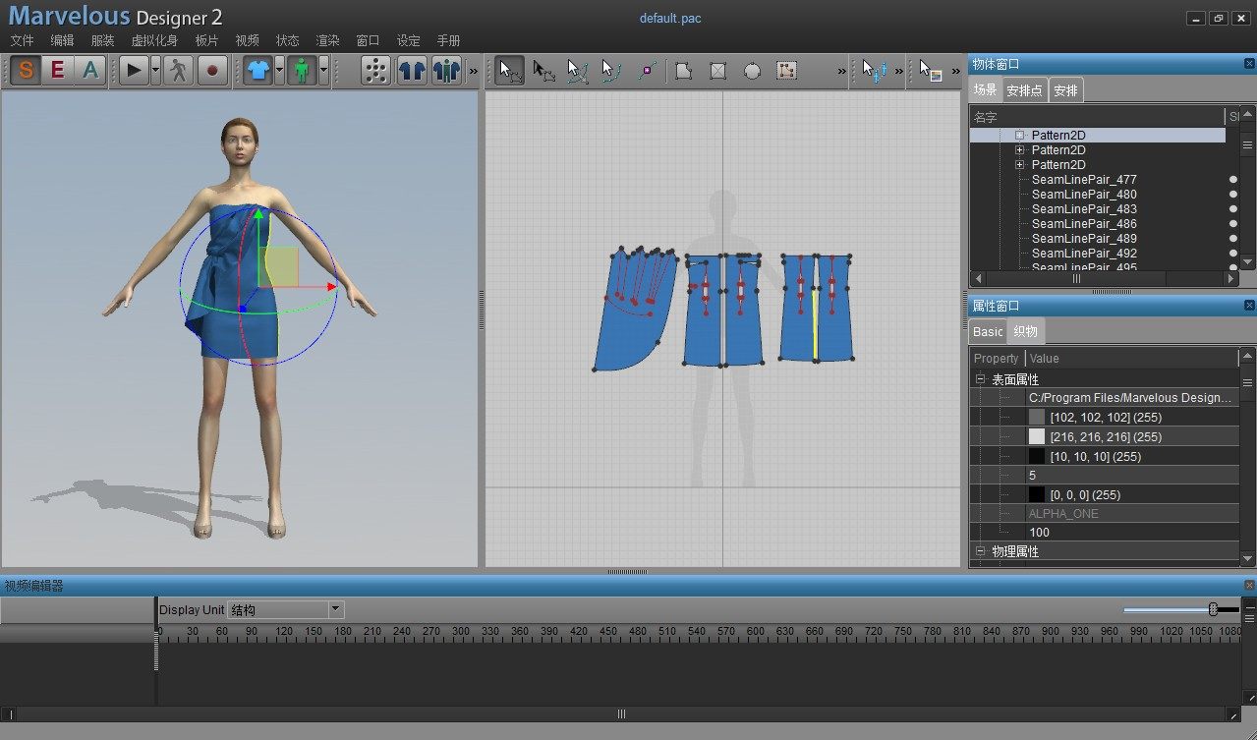Click the [216, 216, 216] color swatch

(x=1036, y=436)
